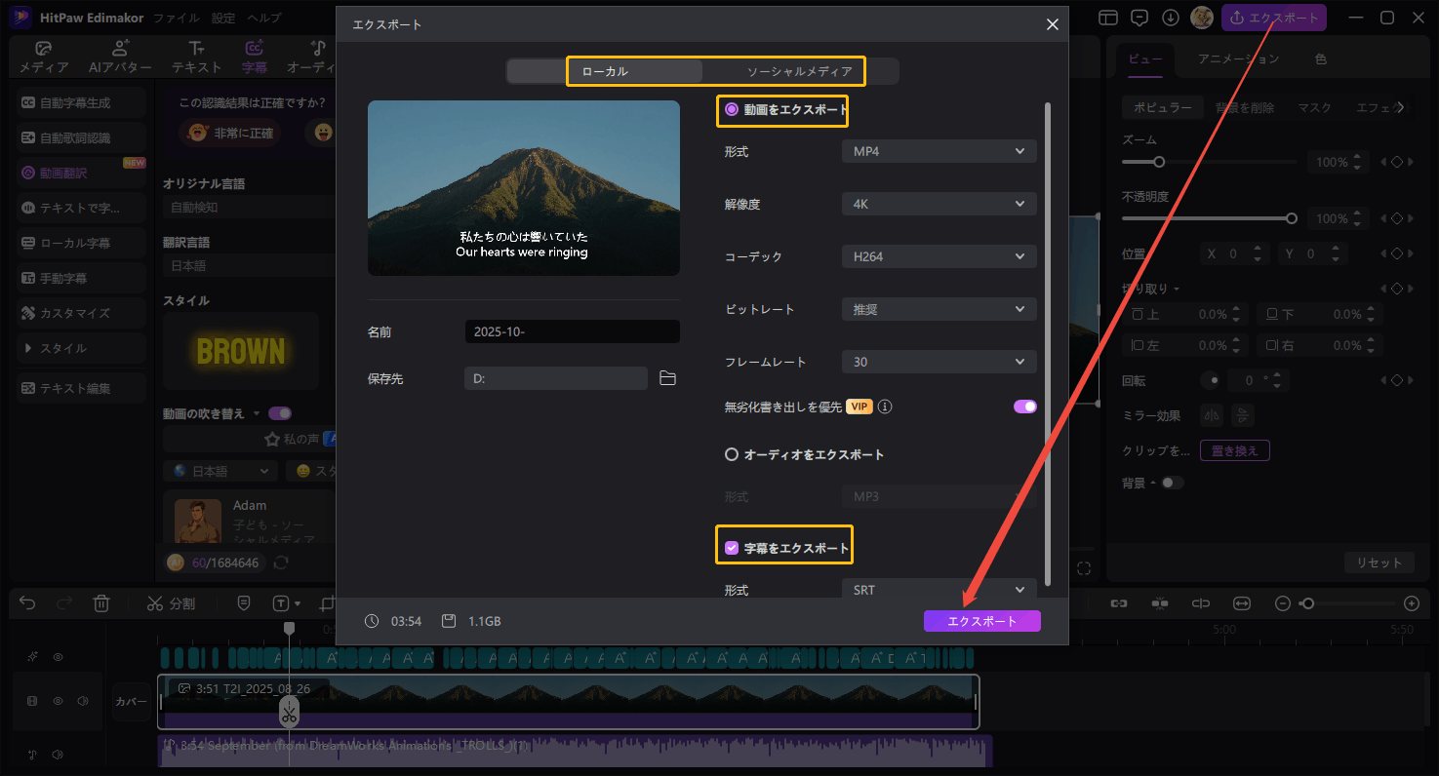Click the file name input field
The height and width of the screenshot is (776, 1439).
[572, 331]
